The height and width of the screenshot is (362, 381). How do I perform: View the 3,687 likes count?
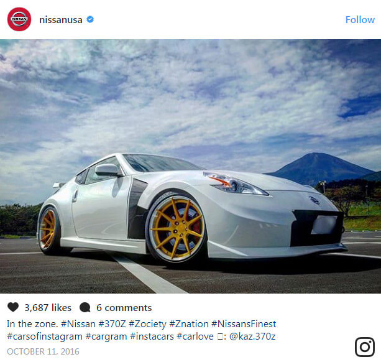click(48, 308)
